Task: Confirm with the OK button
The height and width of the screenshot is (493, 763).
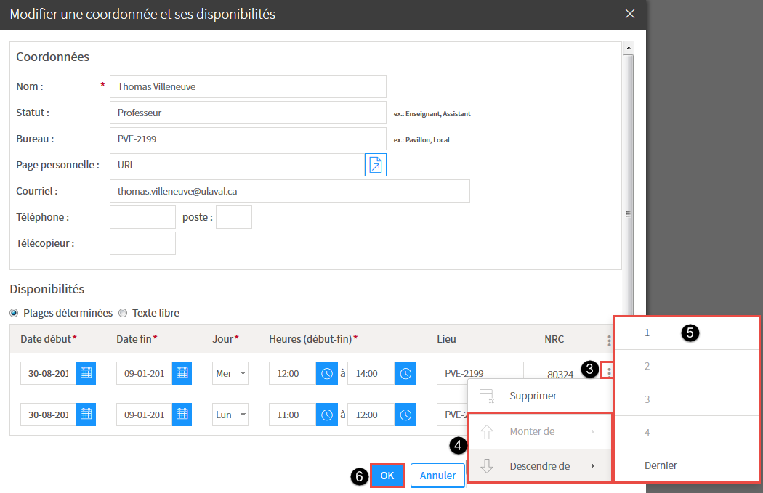Action: [x=387, y=475]
